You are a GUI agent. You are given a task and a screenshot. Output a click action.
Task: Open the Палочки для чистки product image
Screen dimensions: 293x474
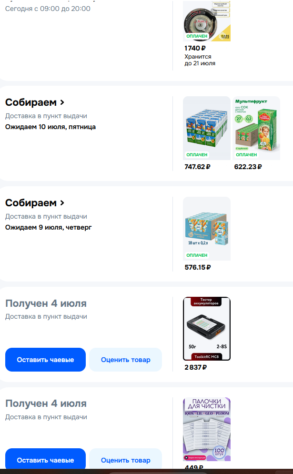coord(207,429)
